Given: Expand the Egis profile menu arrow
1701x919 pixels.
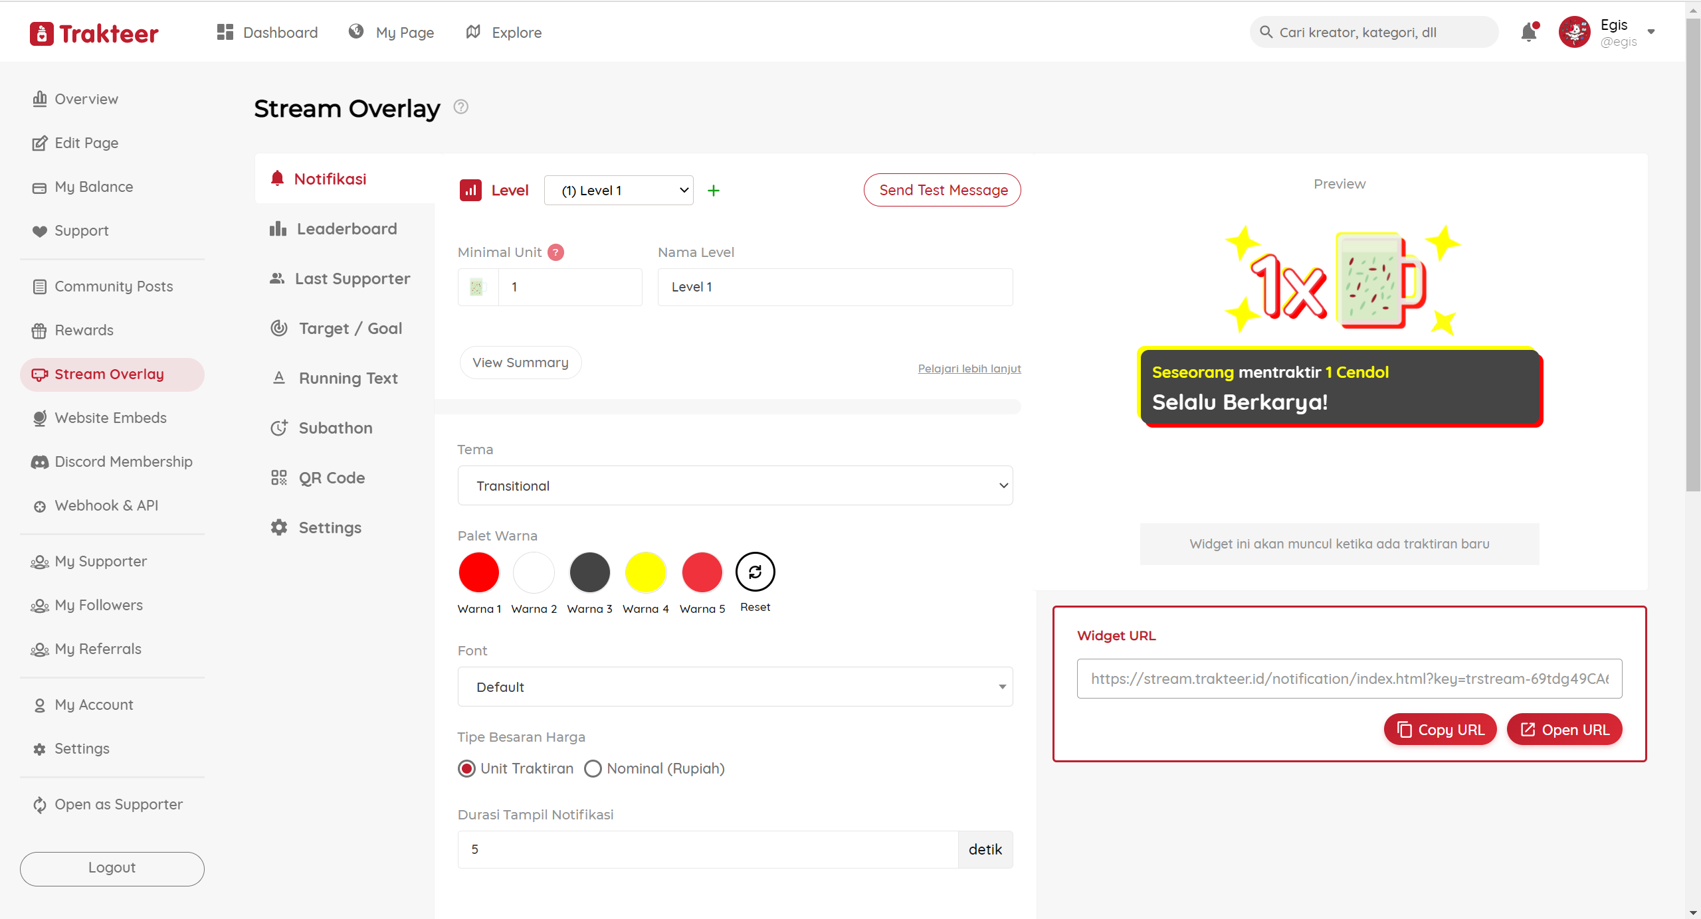Looking at the screenshot, I should [1651, 32].
